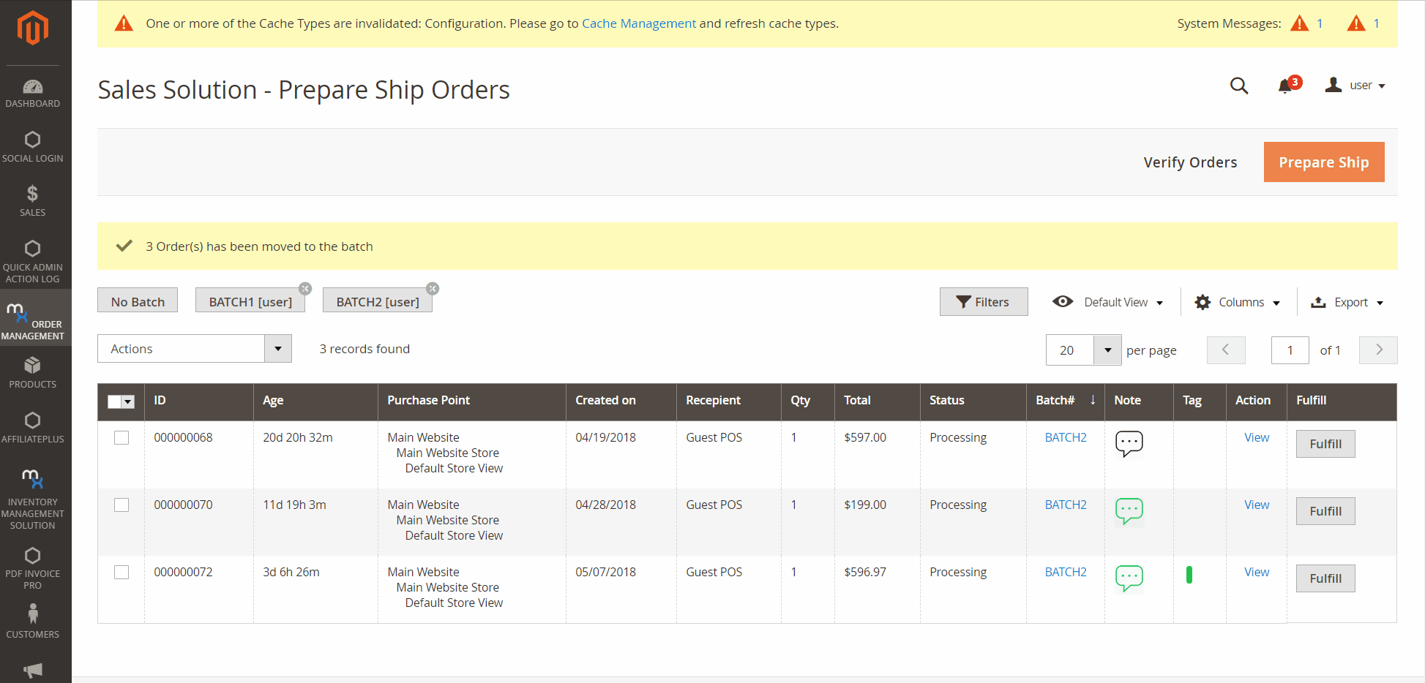Image resolution: width=1425 pixels, height=683 pixels.
Task: Open the Export dropdown
Action: pos(1347,302)
